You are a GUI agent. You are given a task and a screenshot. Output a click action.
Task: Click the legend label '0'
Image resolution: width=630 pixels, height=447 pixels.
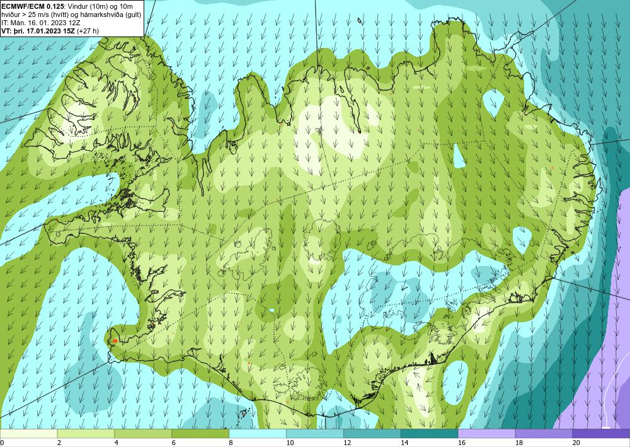tap(2, 443)
